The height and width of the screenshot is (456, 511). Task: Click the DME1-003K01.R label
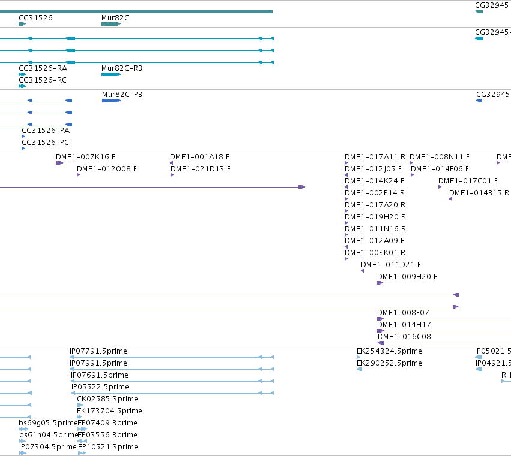(x=375, y=253)
